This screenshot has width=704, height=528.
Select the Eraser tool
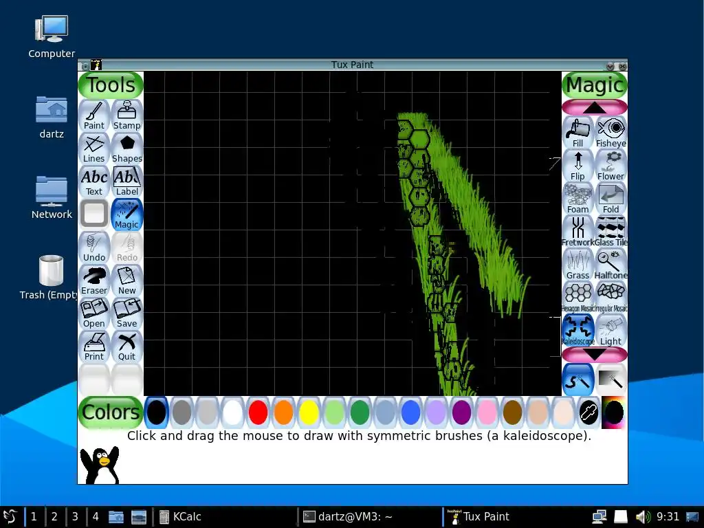[x=93, y=280]
